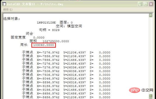The width and height of the screenshot is (156, 99).
Task: Click the title text F:\tc\tc.dwg
Action: click(x=52, y=4)
